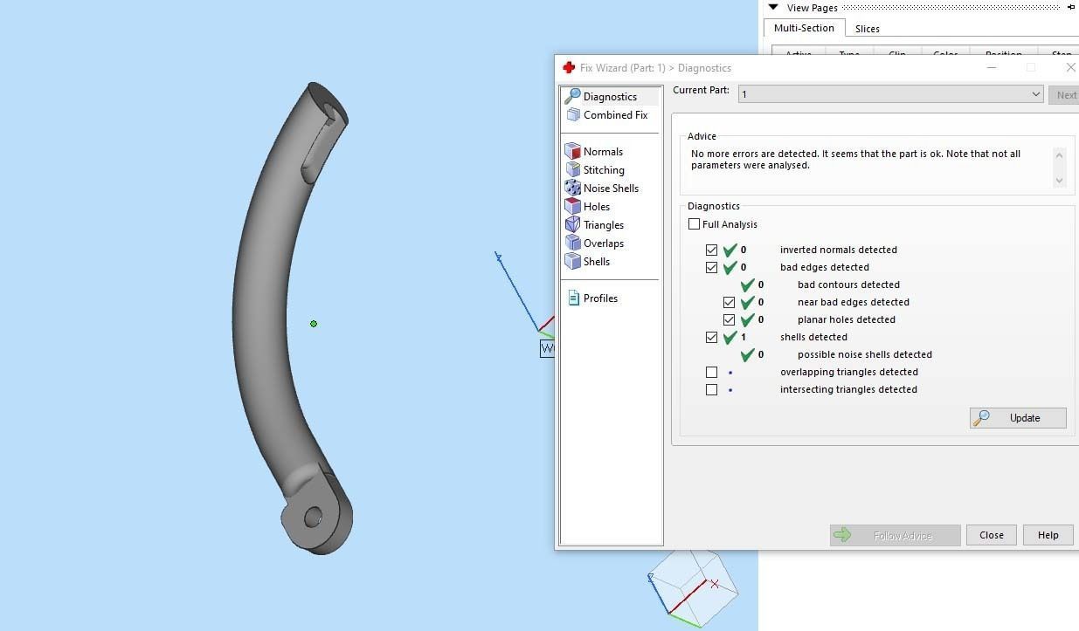The width and height of the screenshot is (1079, 631).
Task: Toggle the Full Analysis checkbox
Action: pos(694,224)
